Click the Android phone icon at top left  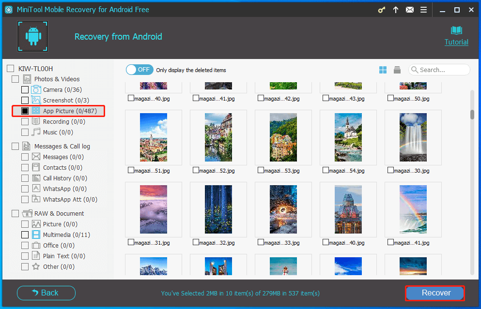[32, 36]
